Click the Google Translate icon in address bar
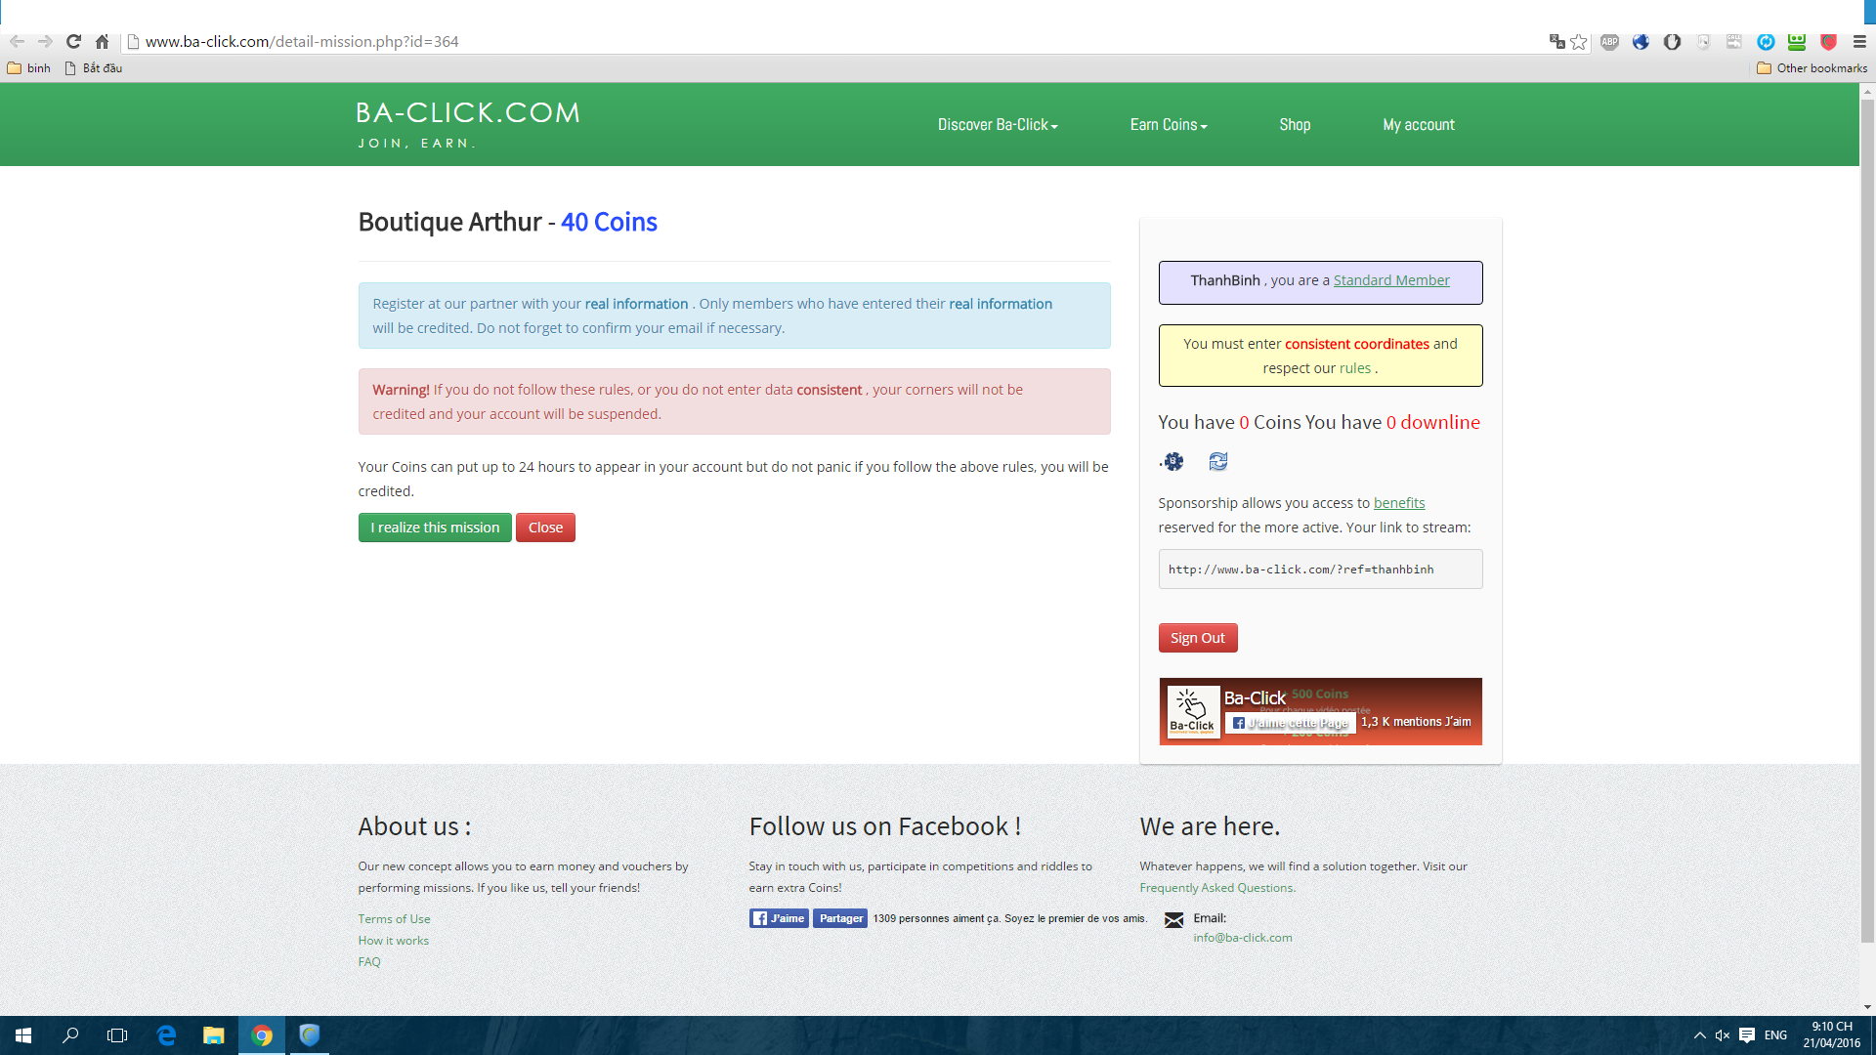The image size is (1876, 1055). click(x=1556, y=42)
